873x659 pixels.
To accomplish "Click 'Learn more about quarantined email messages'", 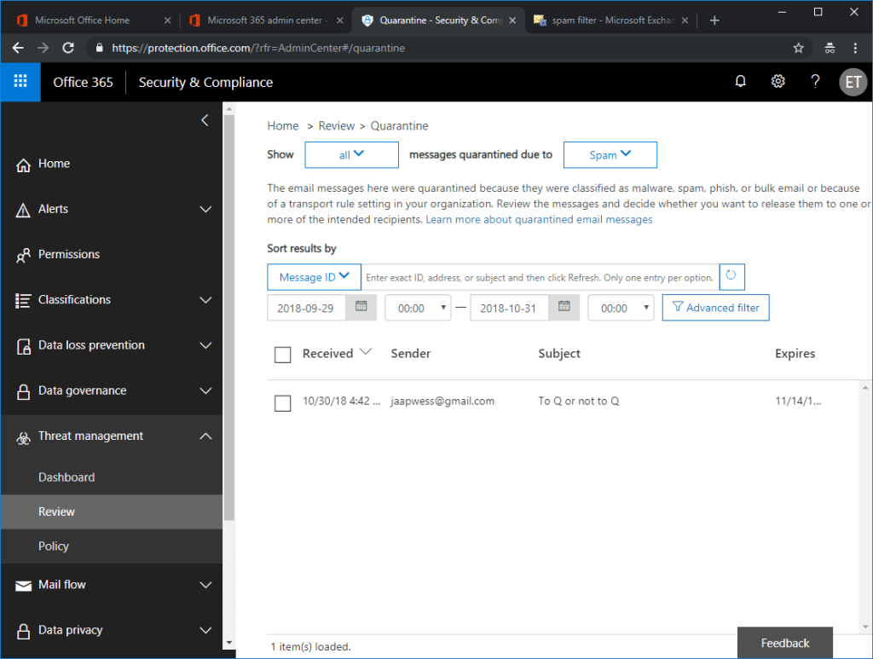I will [539, 219].
